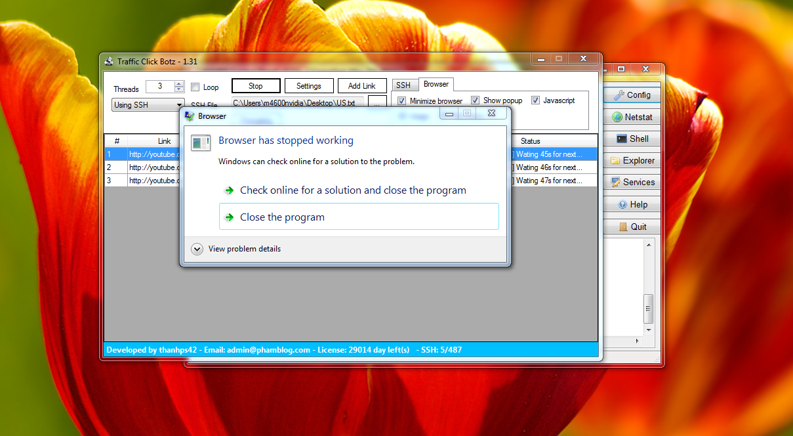Disable the Javascript checkbox
Screen dimensions: 793x436
click(535, 100)
